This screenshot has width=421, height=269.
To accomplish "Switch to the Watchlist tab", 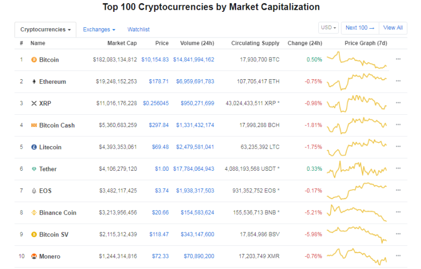I will point(138,29).
